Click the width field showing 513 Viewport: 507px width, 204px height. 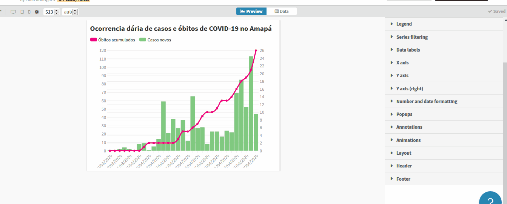[x=49, y=12]
